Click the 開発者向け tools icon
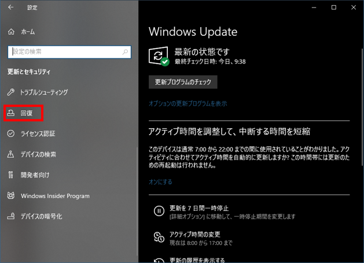 pos(10,175)
